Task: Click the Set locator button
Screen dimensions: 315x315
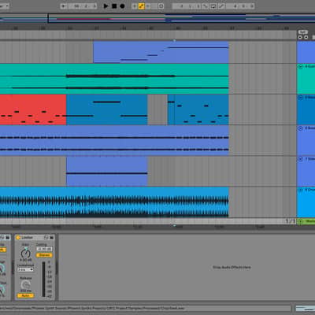Action: (x=303, y=32)
